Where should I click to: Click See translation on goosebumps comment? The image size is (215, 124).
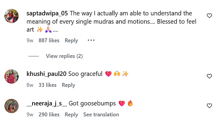[x=101, y=115]
